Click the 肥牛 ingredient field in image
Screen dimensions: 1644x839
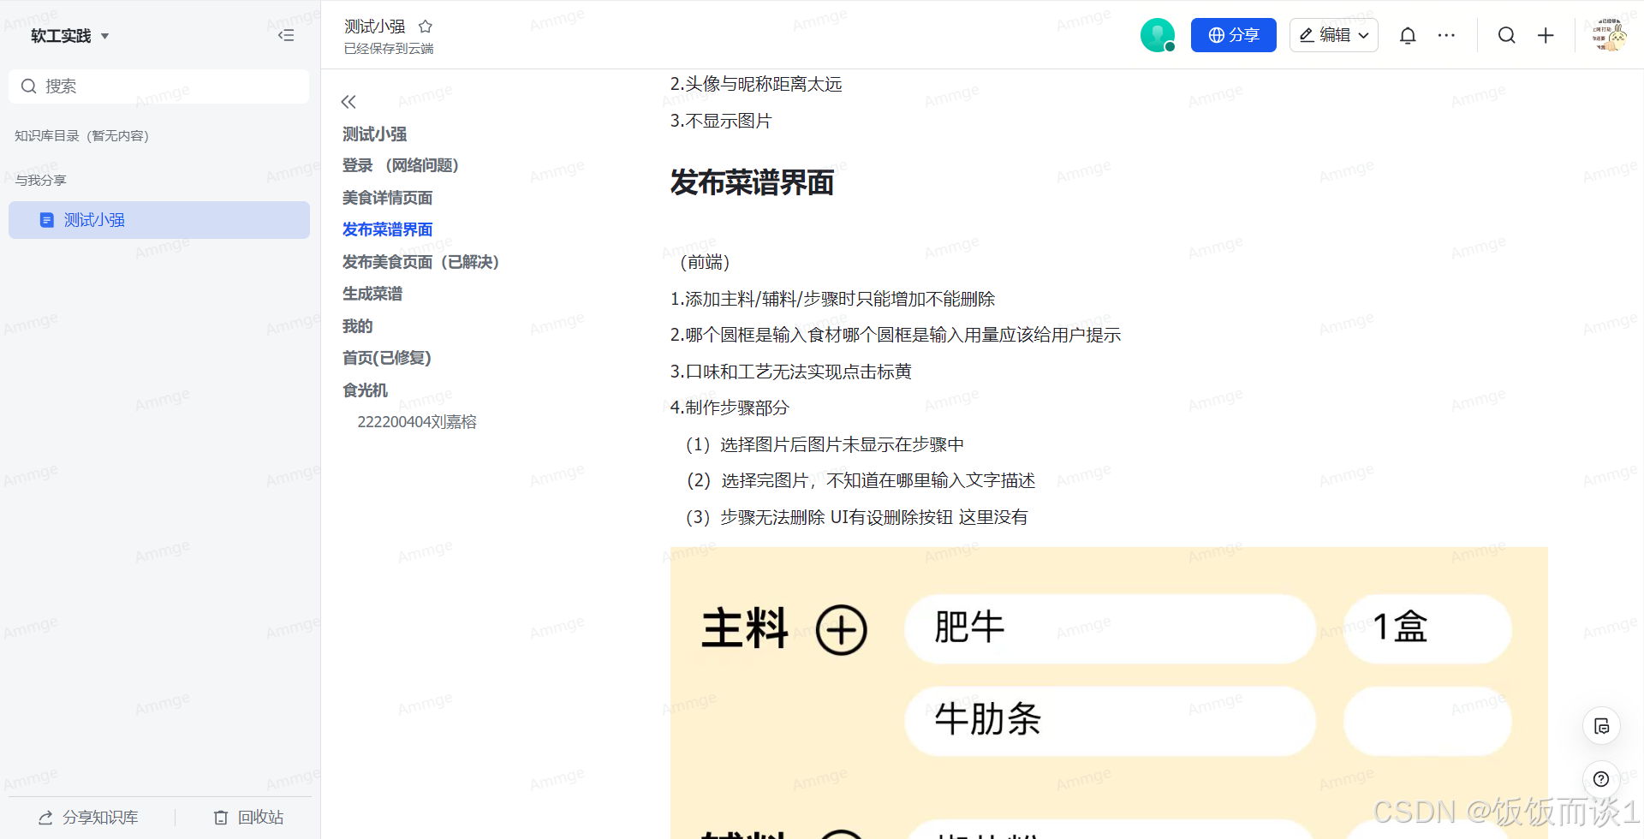1110,629
